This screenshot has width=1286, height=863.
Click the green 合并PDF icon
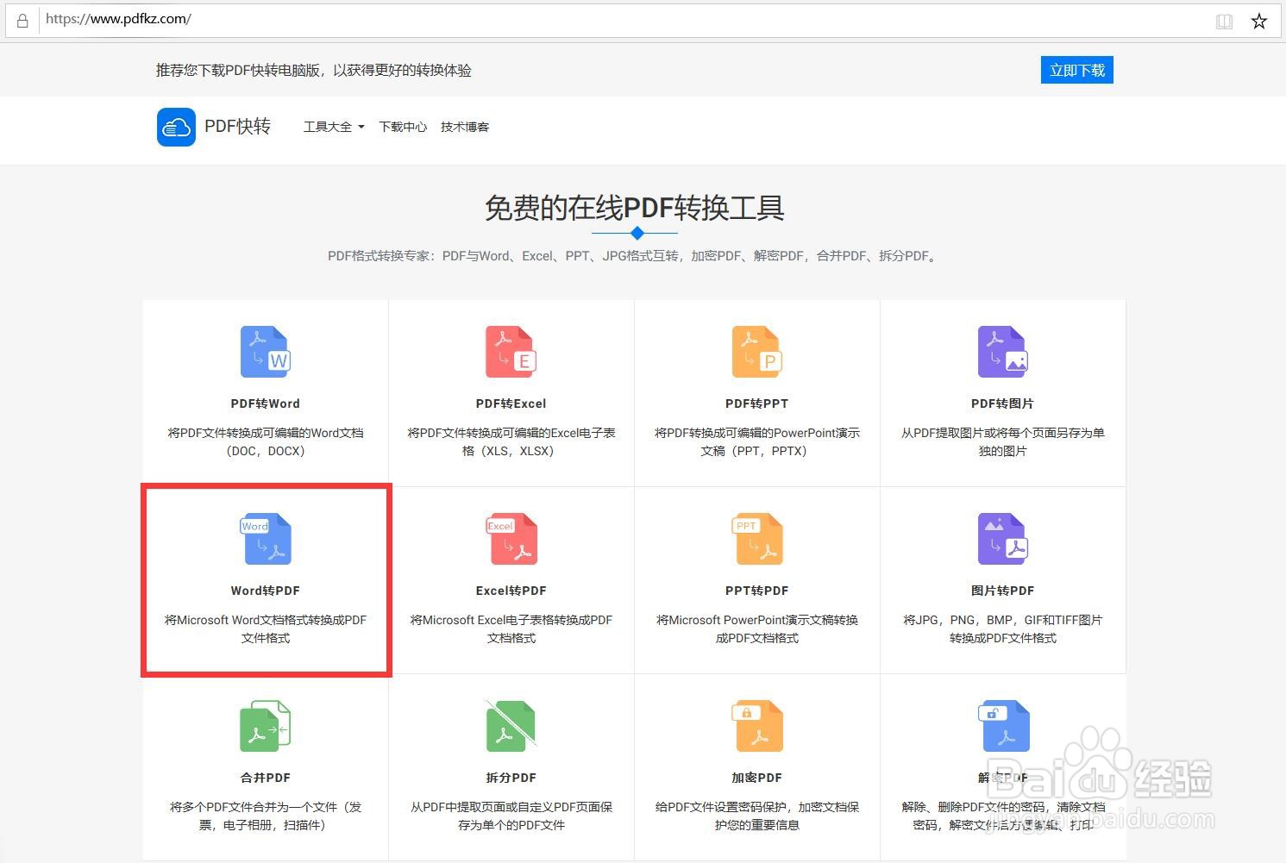pyautogui.click(x=266, y=726)
